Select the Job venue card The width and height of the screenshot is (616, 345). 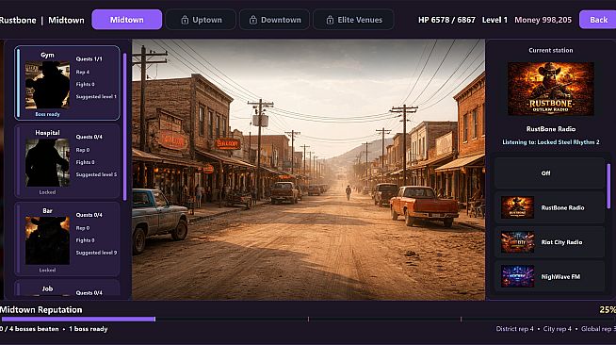pos(67,288)
